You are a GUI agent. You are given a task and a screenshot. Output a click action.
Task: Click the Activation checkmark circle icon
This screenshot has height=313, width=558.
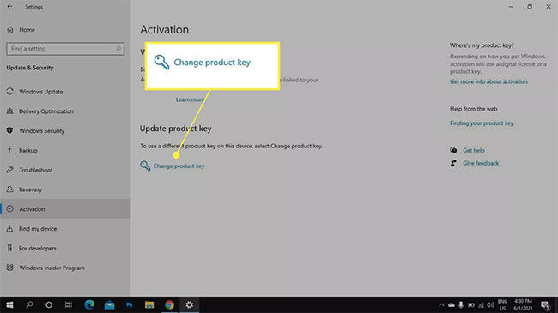tap(10, 209)
